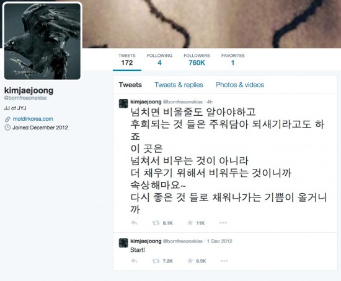Click the 4h timestamp on first tweet
Viewport: 341px width, 281px height.
click(x=210, y=102)
